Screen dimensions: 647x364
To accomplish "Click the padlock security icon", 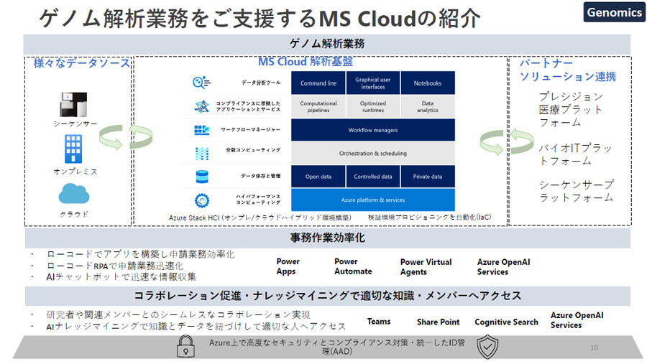I will tap(185, 346).
